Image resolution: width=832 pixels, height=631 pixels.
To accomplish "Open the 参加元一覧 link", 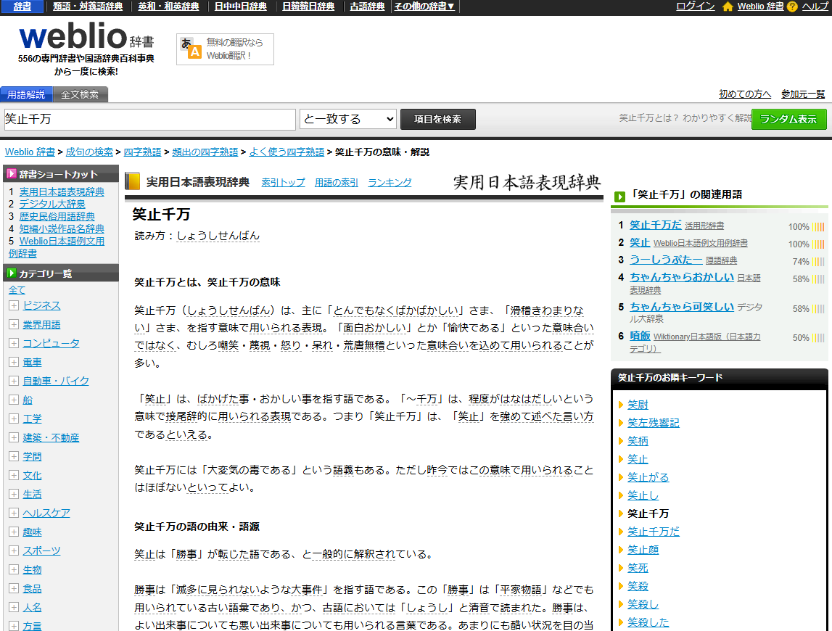I will [803, 94].
